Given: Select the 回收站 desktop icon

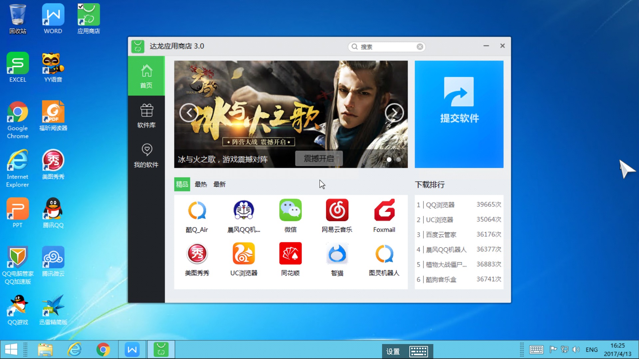Looking at the screenshot, I should coord(18,19).
